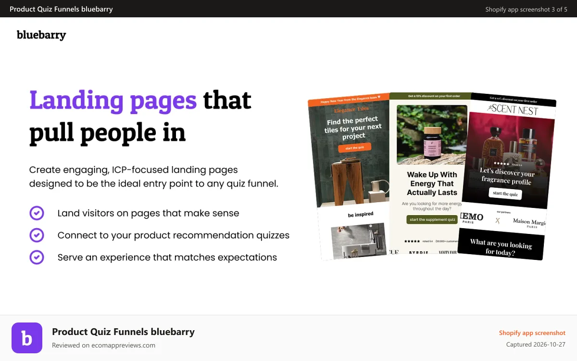Screen dimensions: 577x361
Task: Click 'Find the perfect tiles' heading
Action: tap(353, 128)
